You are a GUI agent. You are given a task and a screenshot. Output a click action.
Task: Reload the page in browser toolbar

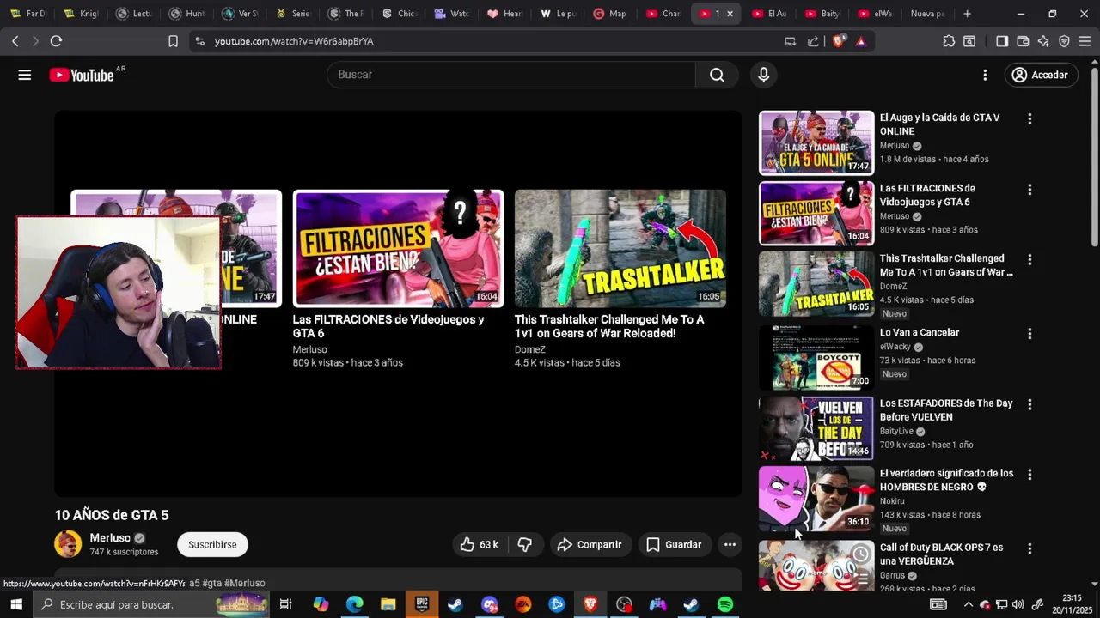[56, 41]
